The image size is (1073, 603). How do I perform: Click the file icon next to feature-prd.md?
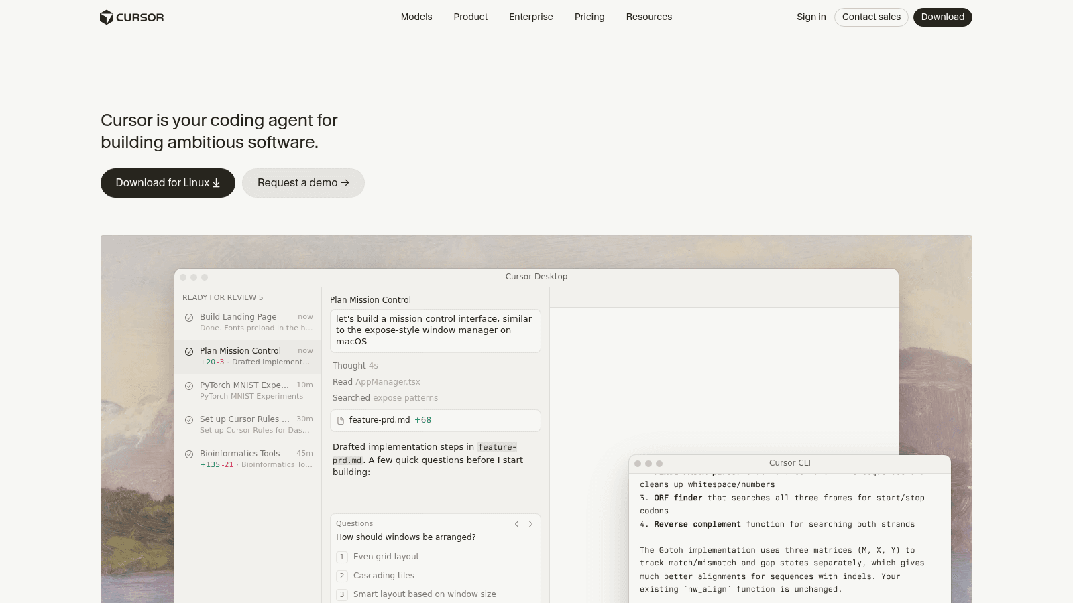point(341,421)
